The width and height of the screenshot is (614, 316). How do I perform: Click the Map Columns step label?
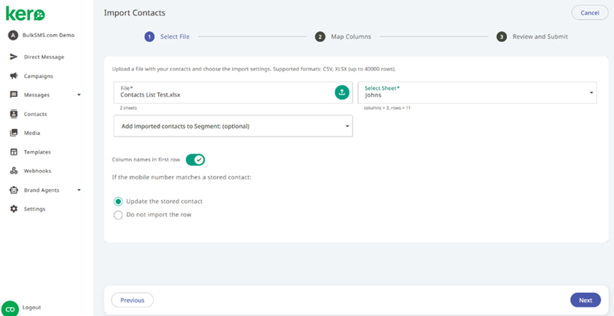[351, 36]
